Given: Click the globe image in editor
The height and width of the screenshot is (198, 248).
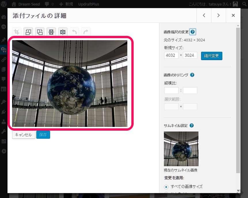Looking at the screenshot, I should [x=70, y=84].
